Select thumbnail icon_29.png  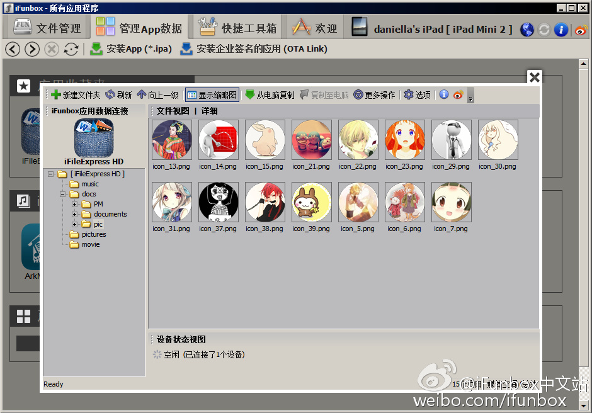coord(452,140)
